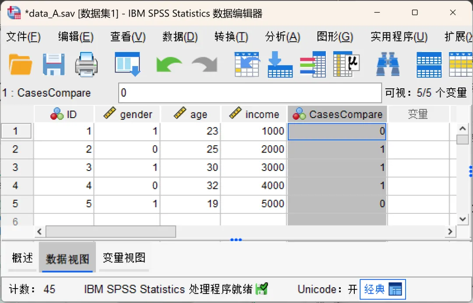Maximize the SPSS window

pos(415,13)
